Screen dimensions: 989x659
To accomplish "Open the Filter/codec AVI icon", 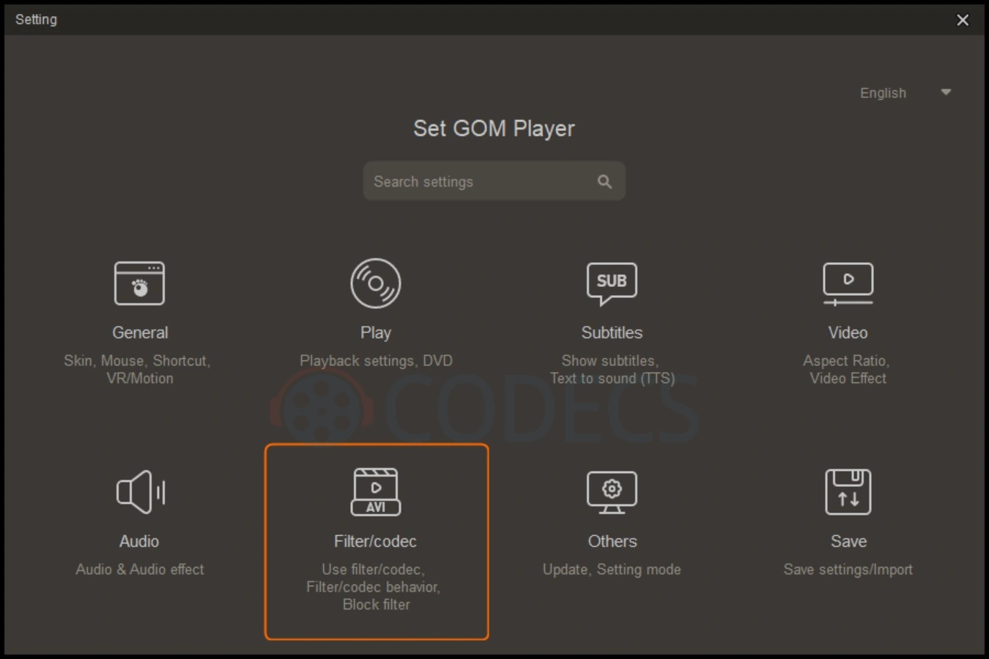I will coord(376,492).
